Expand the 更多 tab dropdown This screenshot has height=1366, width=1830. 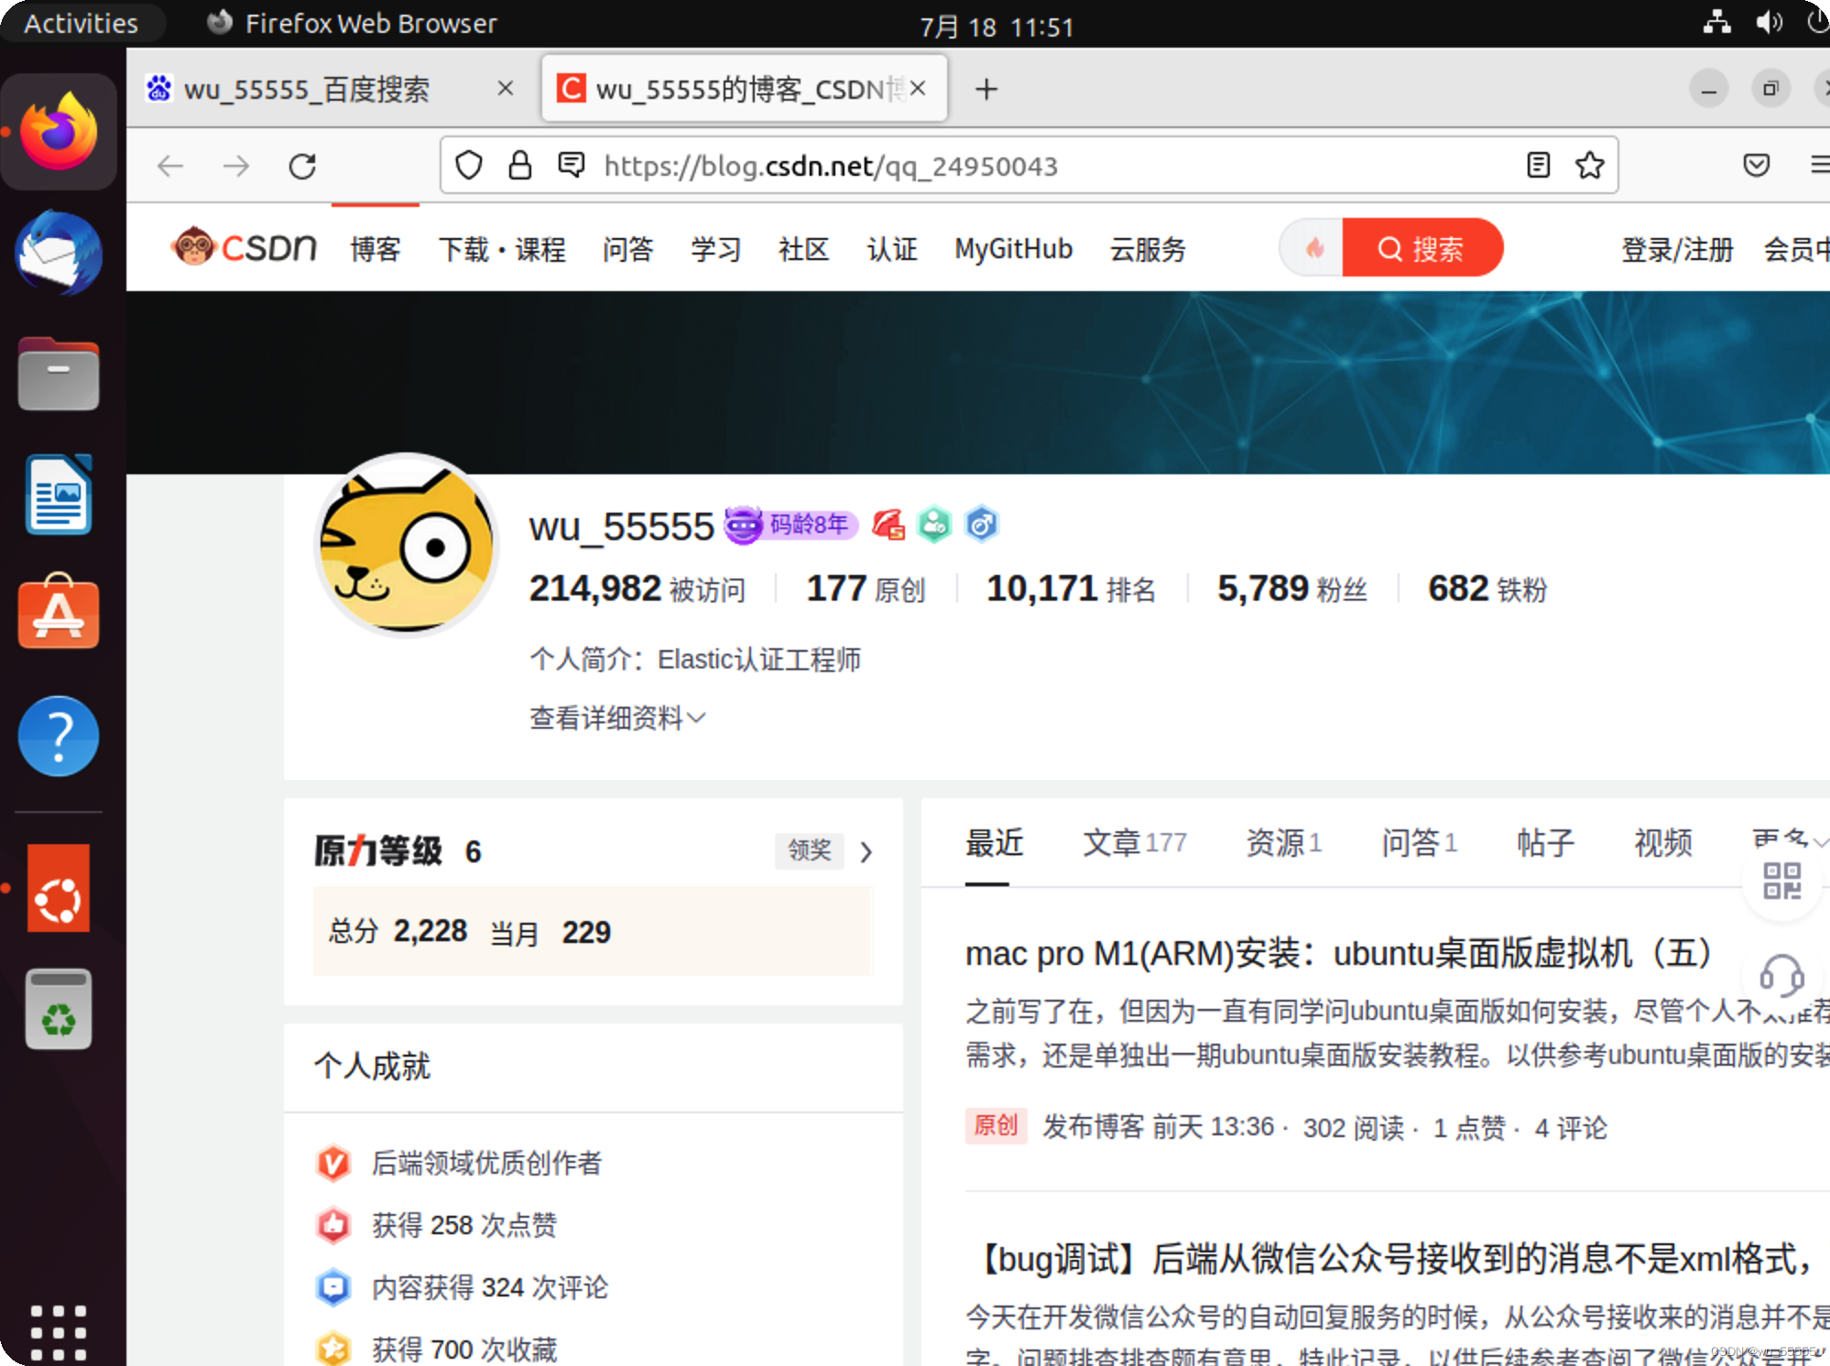[1790, 840]
